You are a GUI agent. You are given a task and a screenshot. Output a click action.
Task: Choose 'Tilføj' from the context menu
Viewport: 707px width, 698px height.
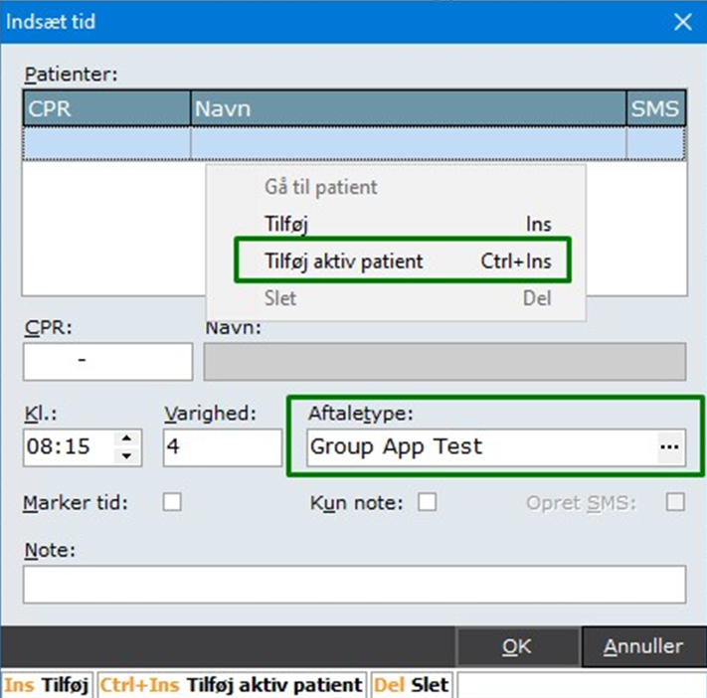click(x=396, y=224)
